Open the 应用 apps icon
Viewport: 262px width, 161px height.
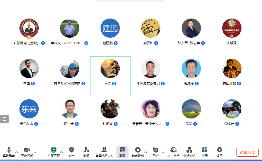[x=204, y=150]
